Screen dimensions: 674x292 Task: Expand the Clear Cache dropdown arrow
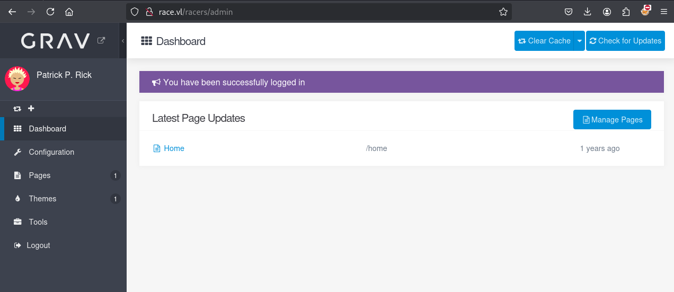point(579,41)
